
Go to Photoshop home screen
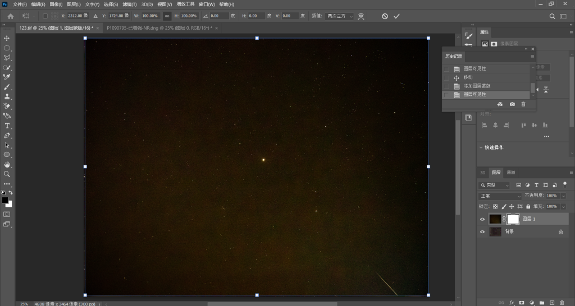(x=11, y=16)
